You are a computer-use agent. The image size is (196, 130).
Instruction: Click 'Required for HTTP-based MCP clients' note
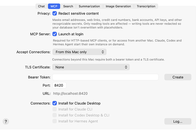click(x=117, y=42)
